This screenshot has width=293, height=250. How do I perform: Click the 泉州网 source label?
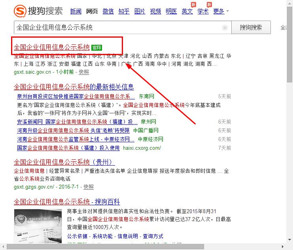pos(148,122)
